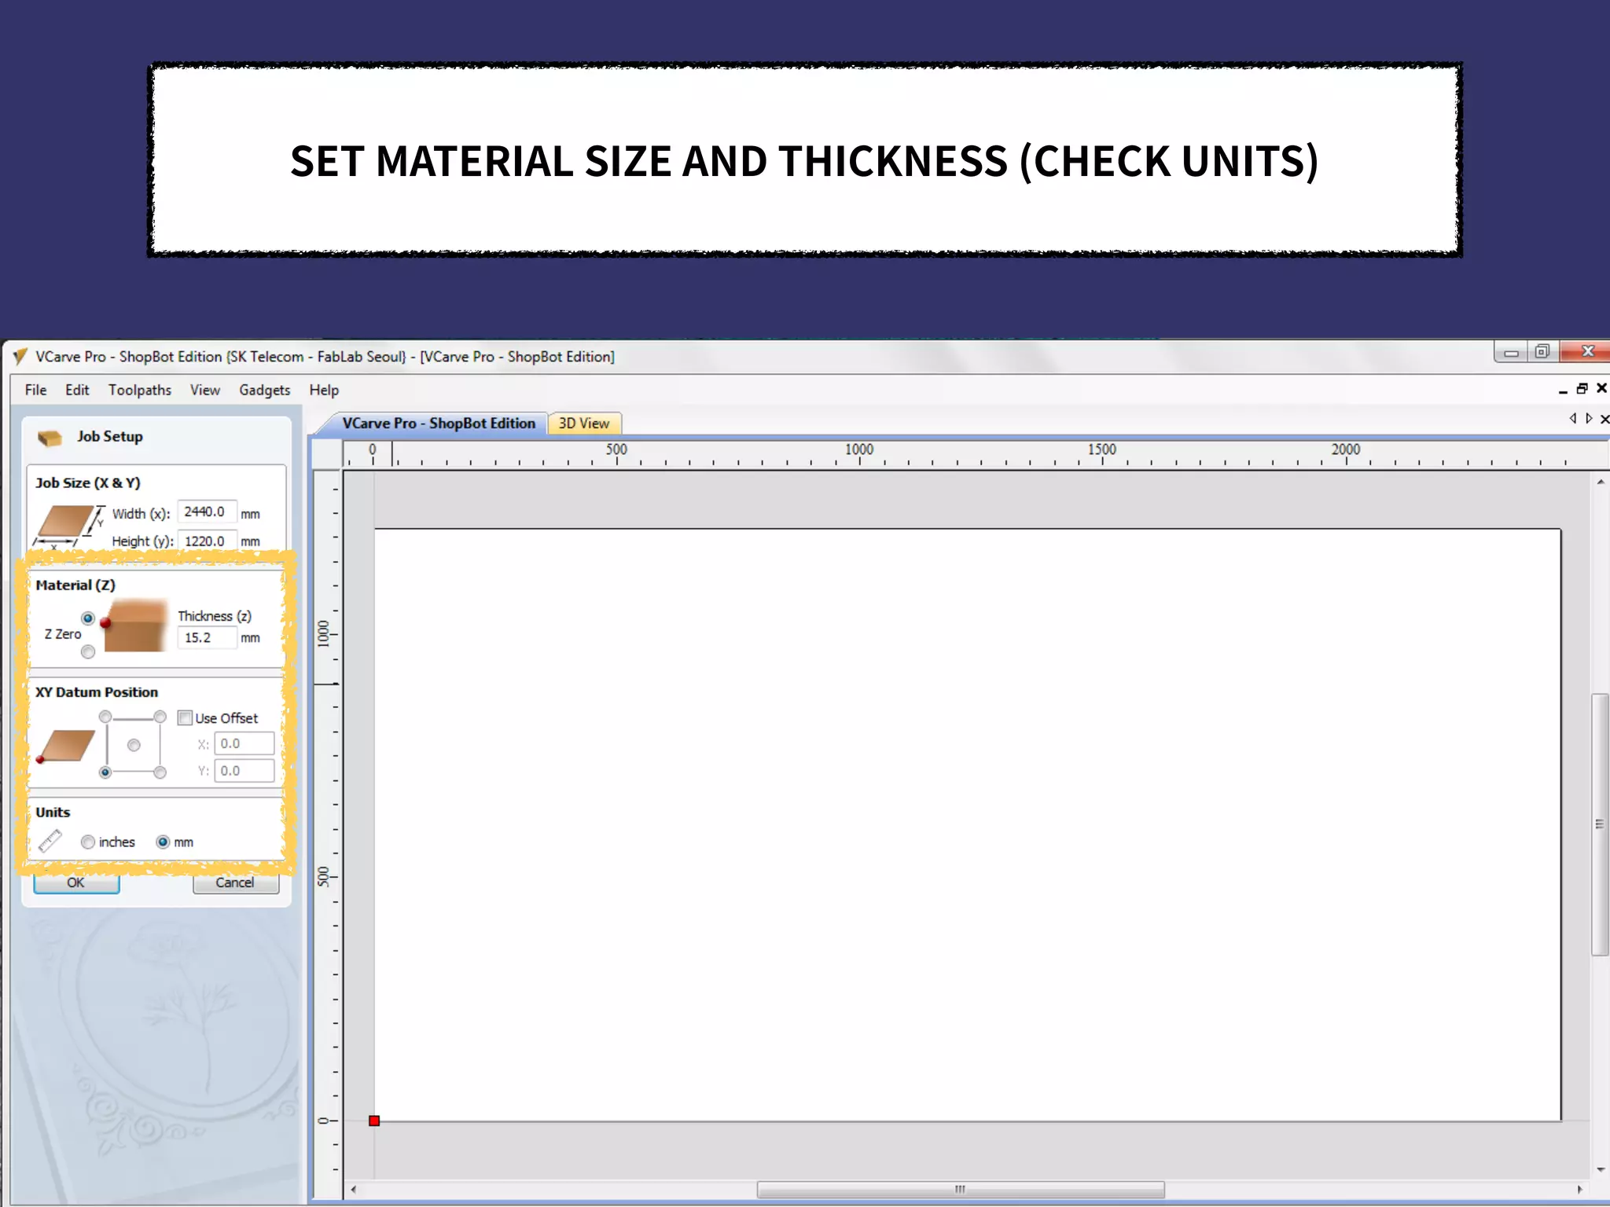The height and width of the screenshot is (1207, 1610).
Task: Click the VCarve app logo in title bar
Action: [20, 357]
